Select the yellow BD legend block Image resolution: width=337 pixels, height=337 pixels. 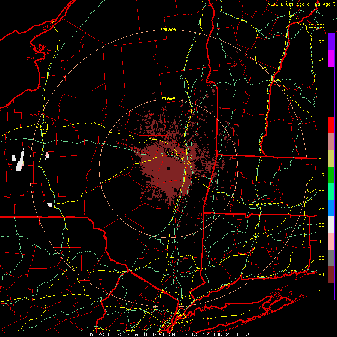tap(331, 159)
